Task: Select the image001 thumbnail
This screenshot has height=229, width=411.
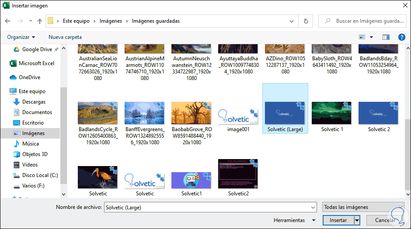Action: [238, 117]
